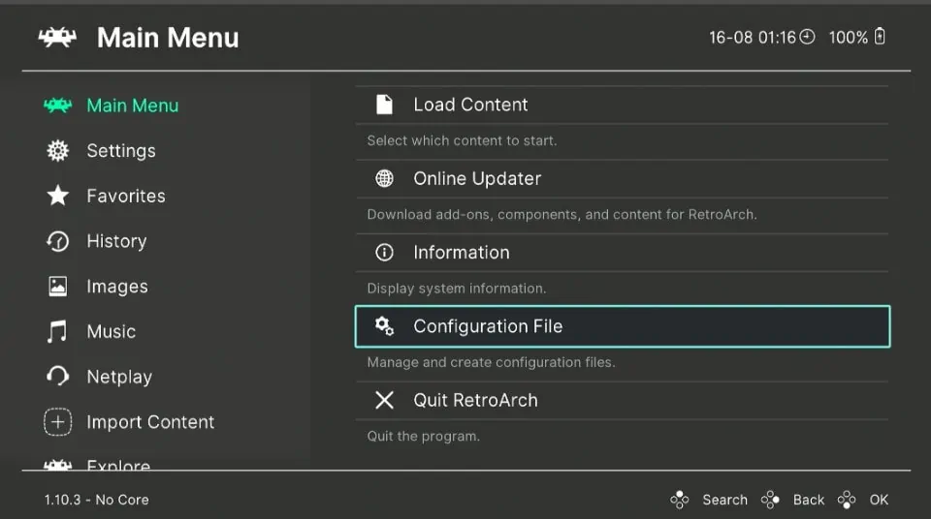Image resolution: width=931 pixels, height=519 pixels.
Task: Click 'Select which content to start.' description
Action: click(x=462, y=140)
